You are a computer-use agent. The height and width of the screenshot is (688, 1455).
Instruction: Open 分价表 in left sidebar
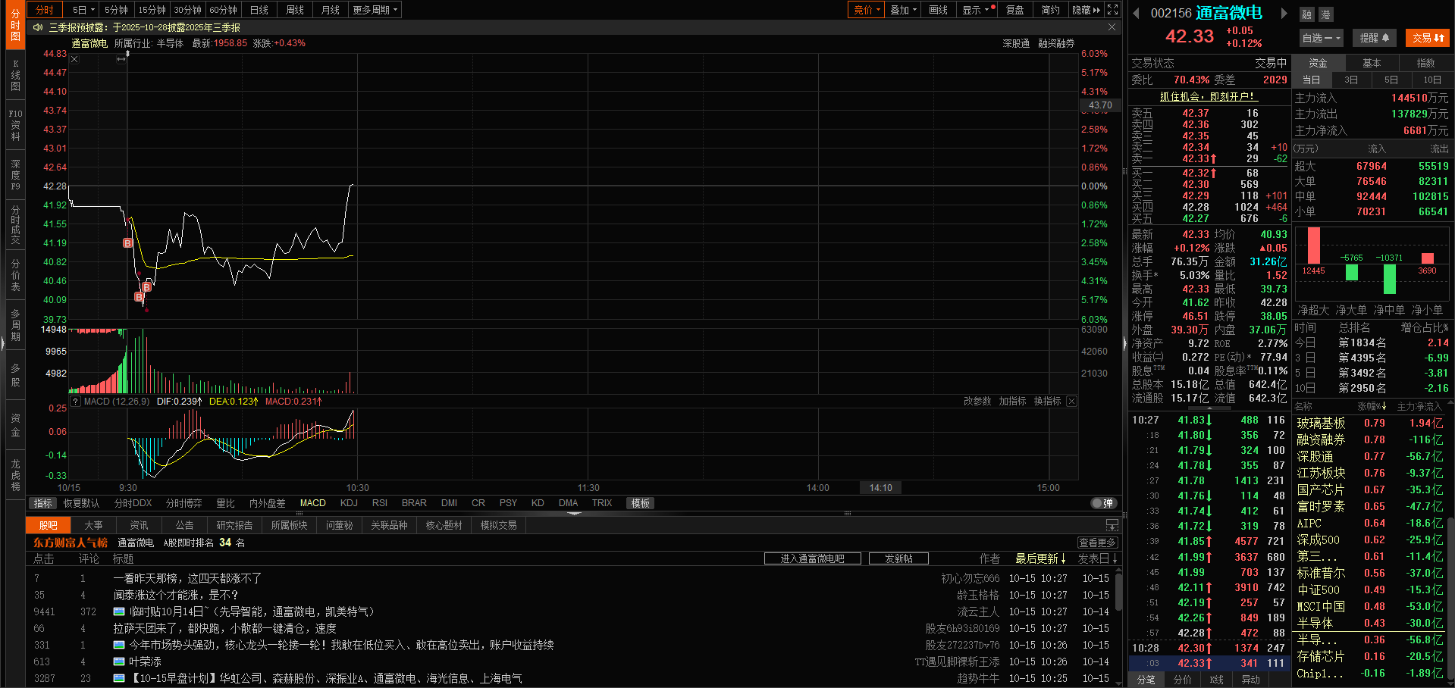tap(16, 275)
